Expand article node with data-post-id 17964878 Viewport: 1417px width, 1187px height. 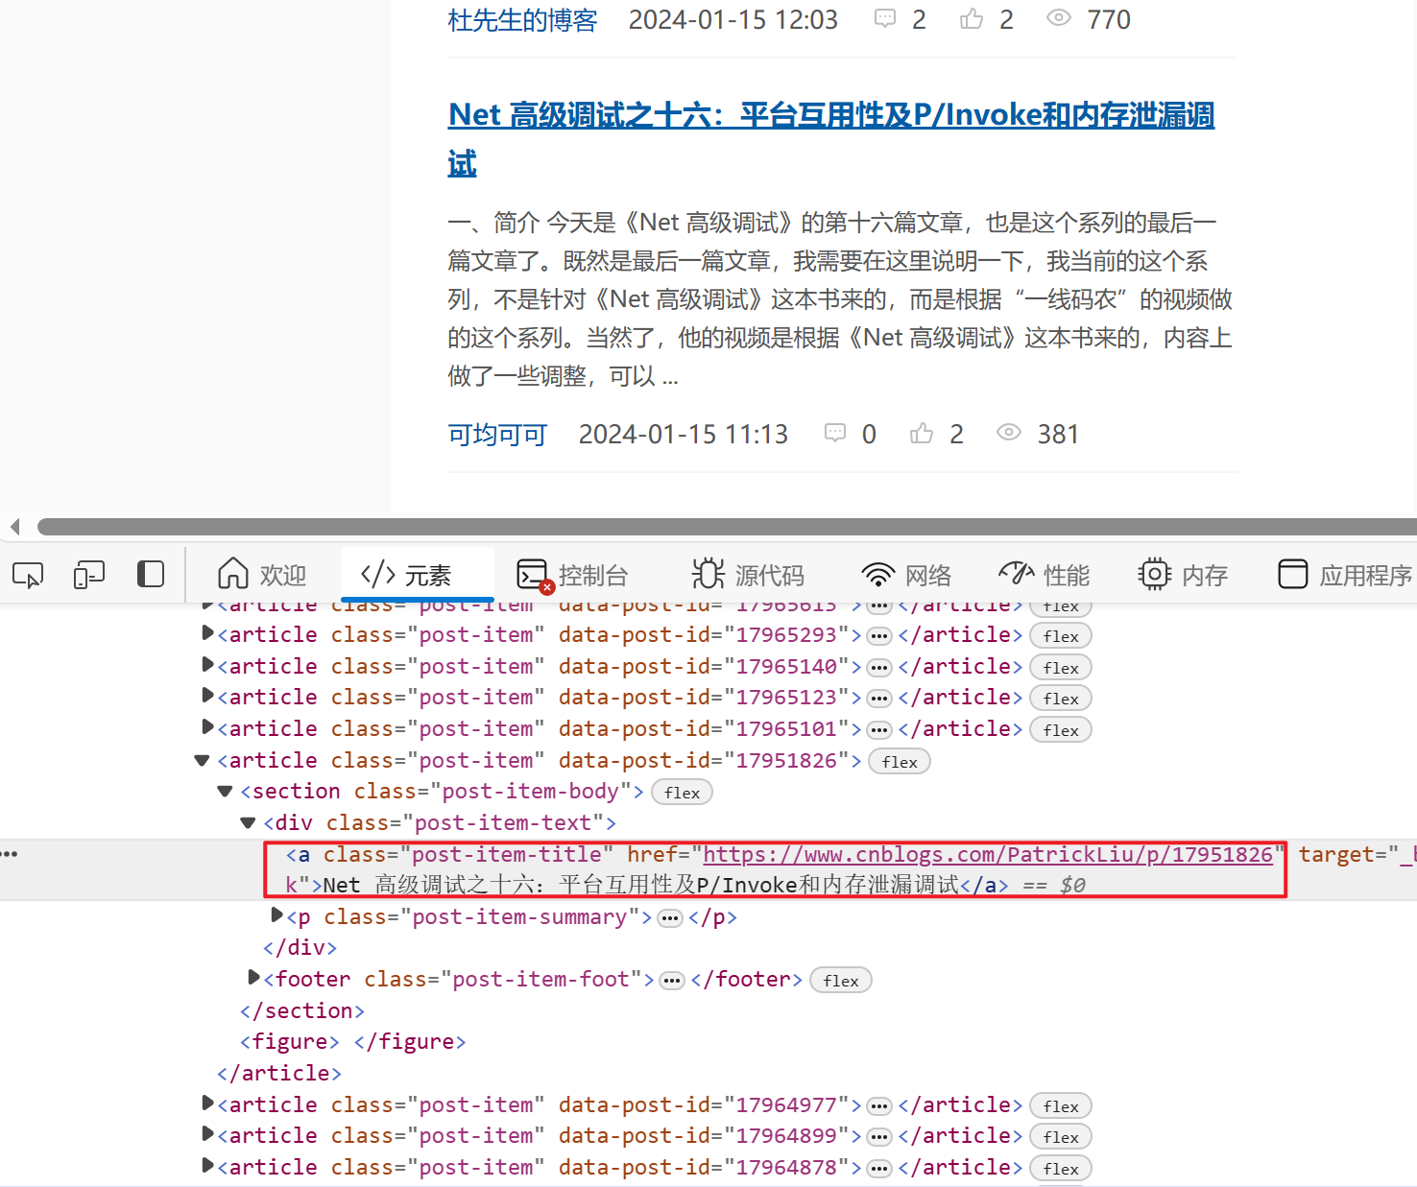coord(207,1166)
